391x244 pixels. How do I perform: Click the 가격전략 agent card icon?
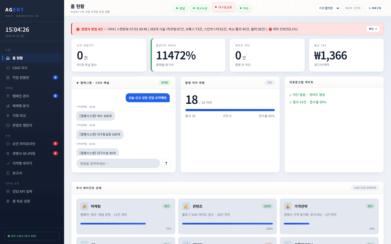pyautogui.click(x=288, y=206)
